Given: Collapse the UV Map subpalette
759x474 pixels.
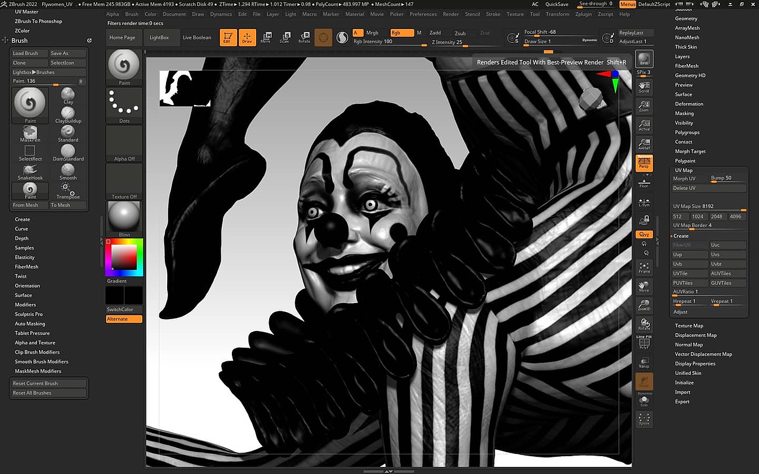Looking at the screenshot, I should [x=684, y=170].
